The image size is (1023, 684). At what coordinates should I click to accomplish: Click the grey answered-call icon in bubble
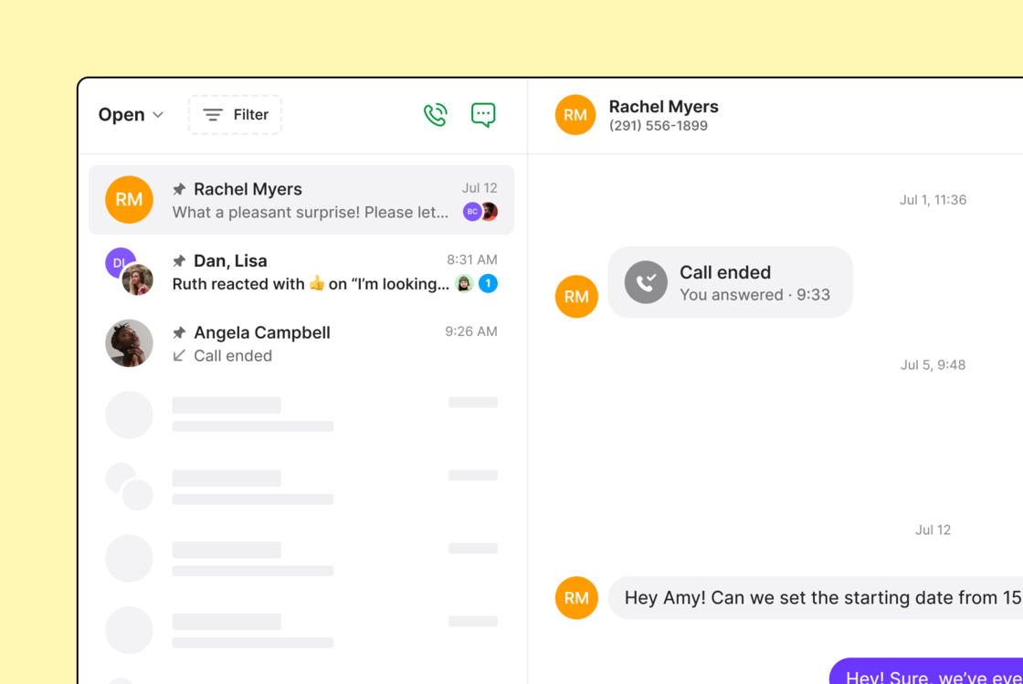point(646,282)
